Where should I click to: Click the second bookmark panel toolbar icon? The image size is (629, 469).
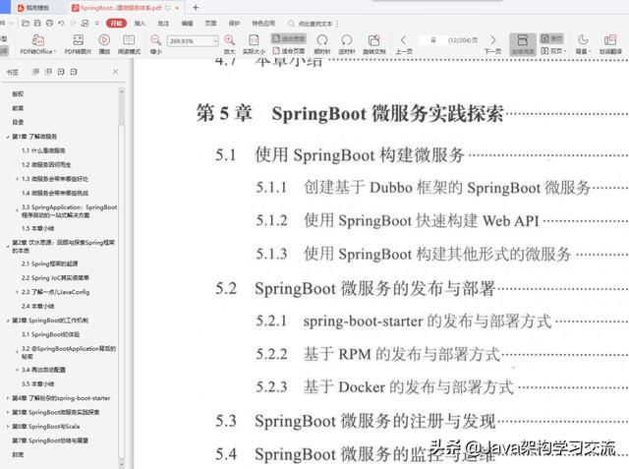(x=48, y=72)
